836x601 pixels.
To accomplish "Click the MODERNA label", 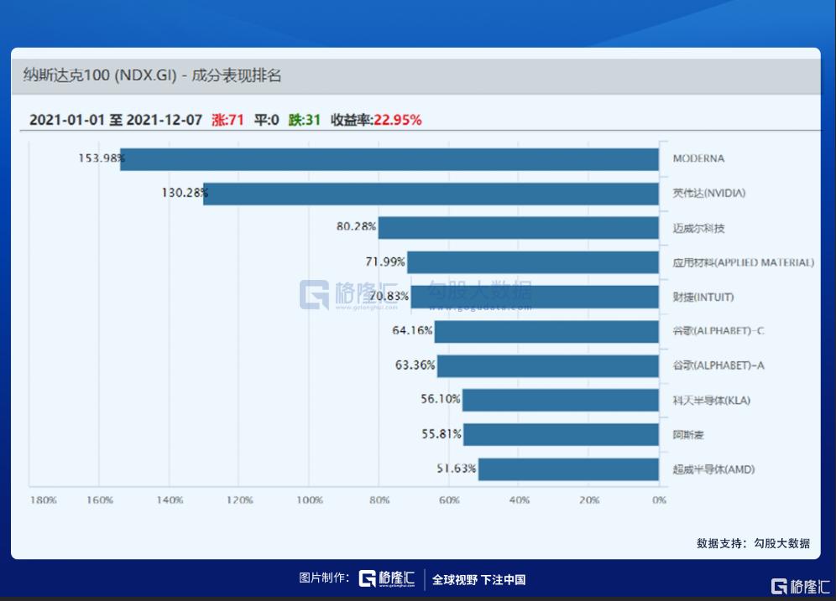I will click(698, 158).
